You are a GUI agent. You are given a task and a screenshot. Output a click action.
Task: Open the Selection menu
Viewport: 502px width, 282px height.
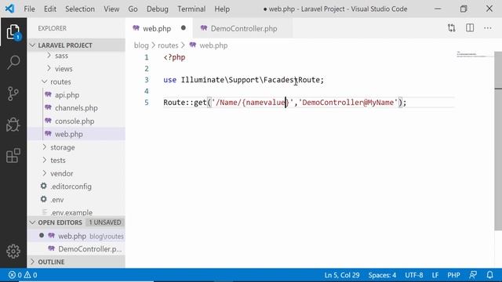[x=80, y=9]
